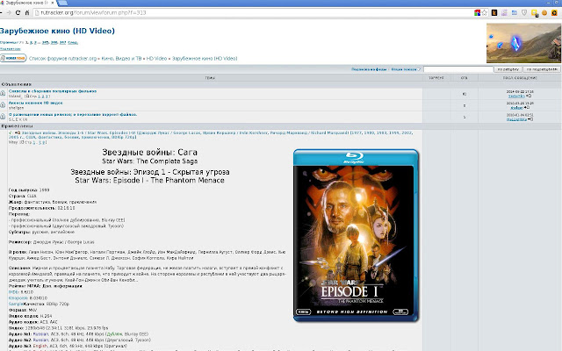Click the green checkmark icon on Star Wars topic

[x=11, y=133]
